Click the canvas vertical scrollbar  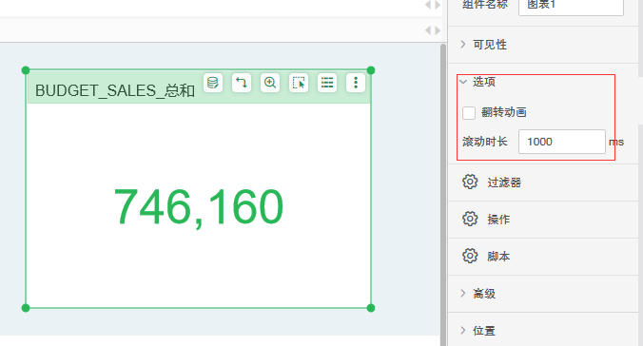coord(443,194)
